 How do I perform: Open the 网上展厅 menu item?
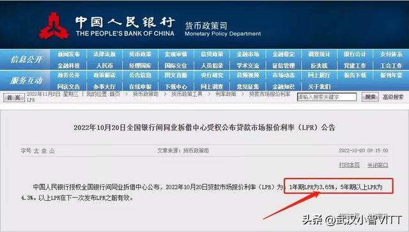[319, 75]
